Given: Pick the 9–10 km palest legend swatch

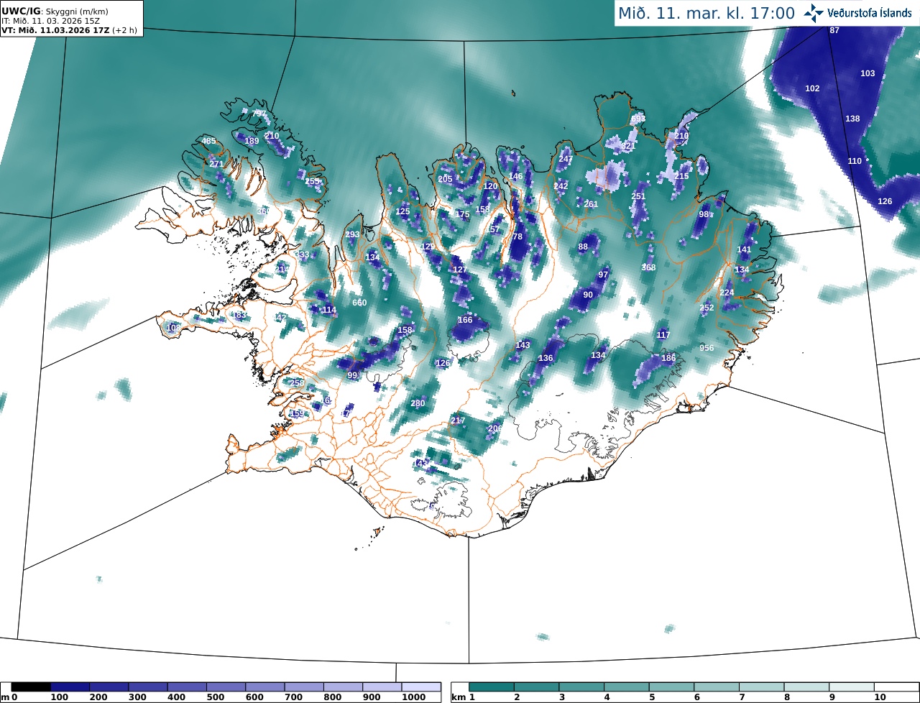Looking at the screenshot, I should pos(852,687).
